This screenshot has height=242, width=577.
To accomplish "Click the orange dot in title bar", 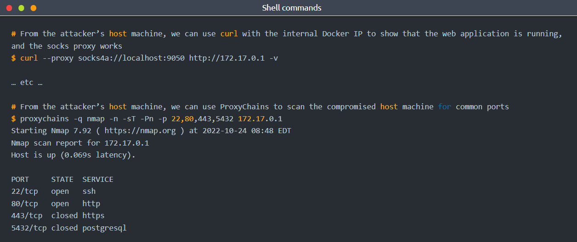I will click(x=33, y=8).
